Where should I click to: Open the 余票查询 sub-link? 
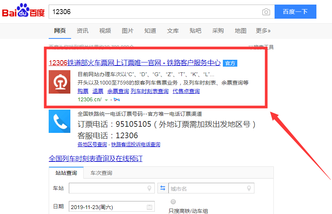118,91
